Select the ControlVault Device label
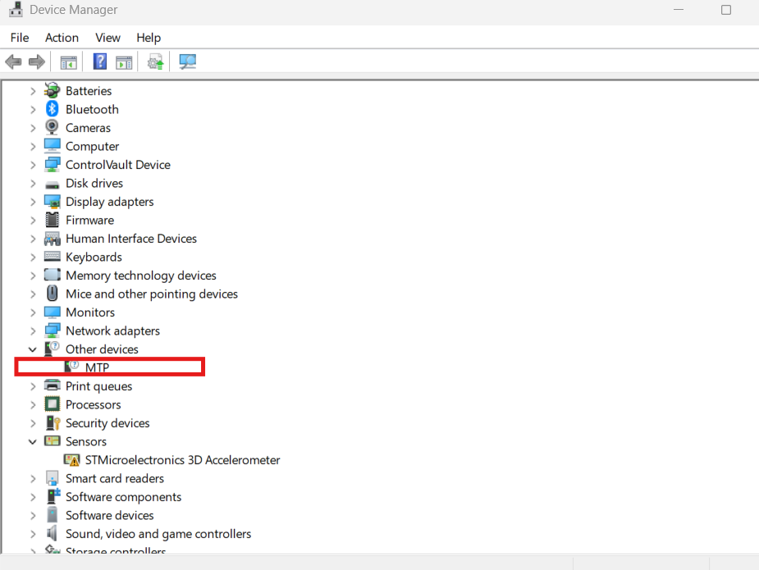759x570 pixels. (x=118, y=165)
